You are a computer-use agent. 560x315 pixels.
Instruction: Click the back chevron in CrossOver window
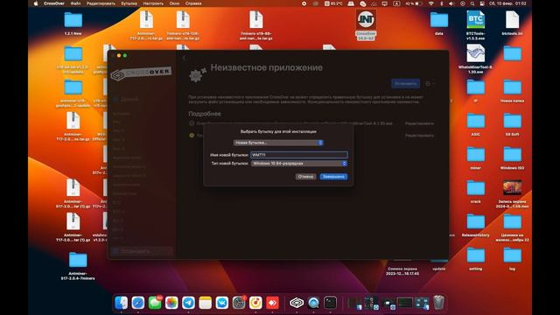pos(185,58)
